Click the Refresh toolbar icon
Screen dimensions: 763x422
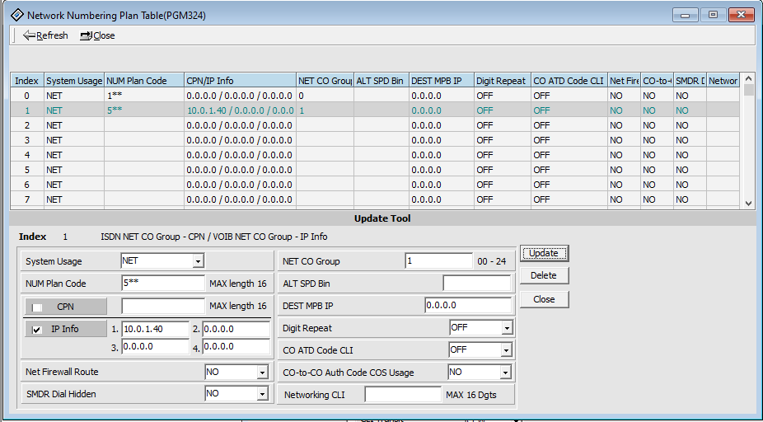pyautogui.click(x=30, y=35)
